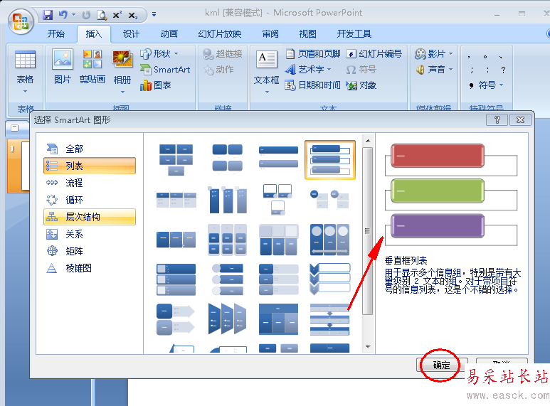Viewport: 550px width, 406px height.
Task: Insert an 对象 object
Action: [x=361, y=85]
